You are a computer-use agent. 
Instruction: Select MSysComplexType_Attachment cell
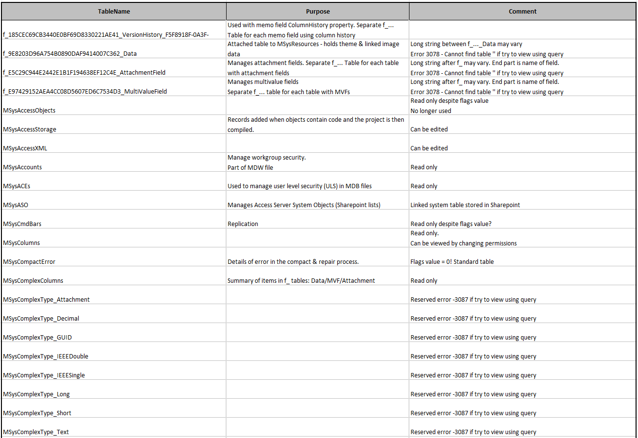pyautogui.click(x=114, y=295)
